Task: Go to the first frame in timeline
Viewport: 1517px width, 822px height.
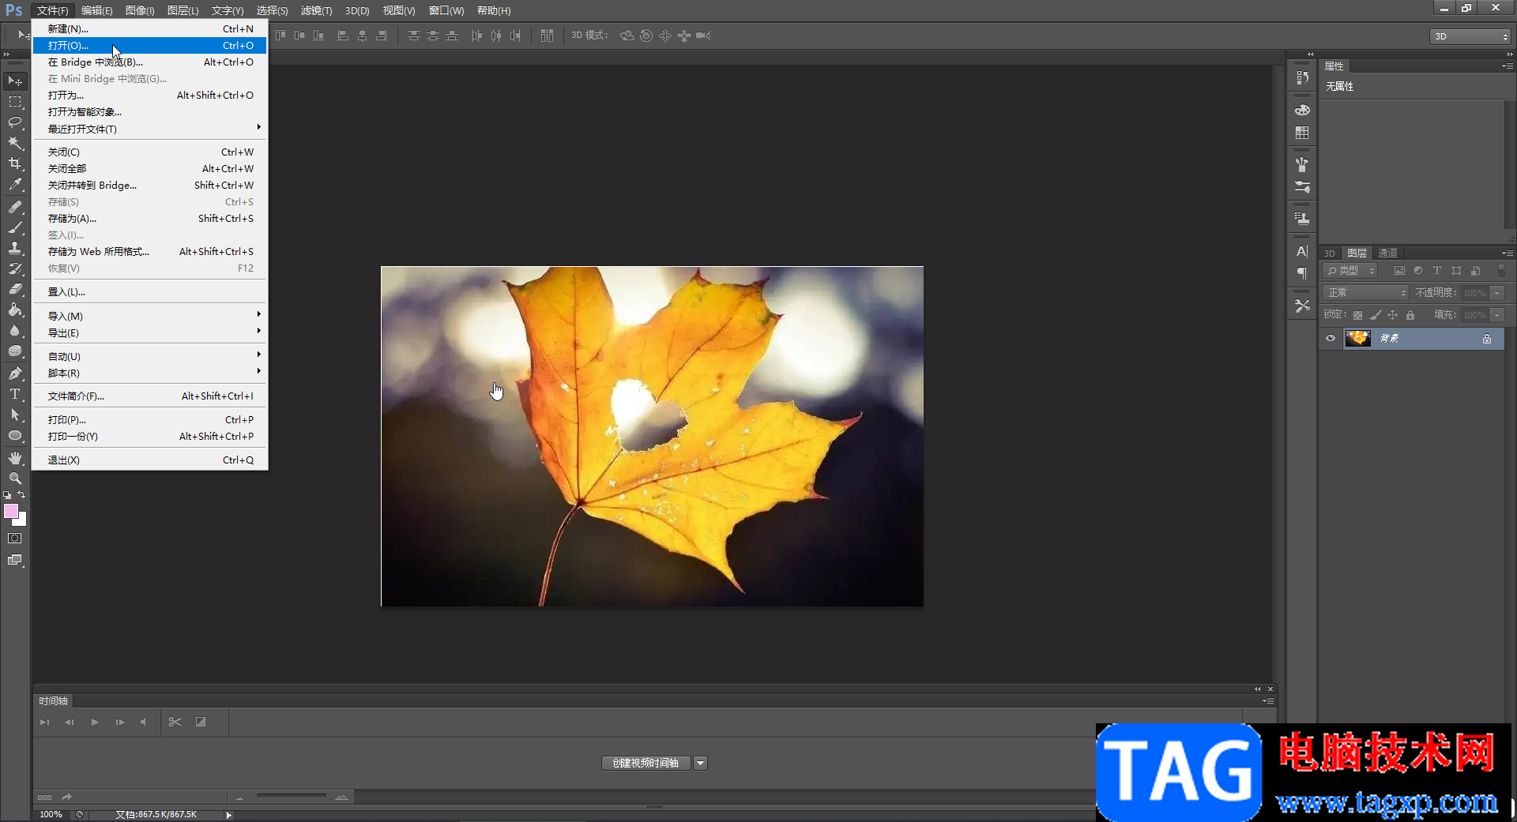Action: pyautogui.click(x=45, y=722)
